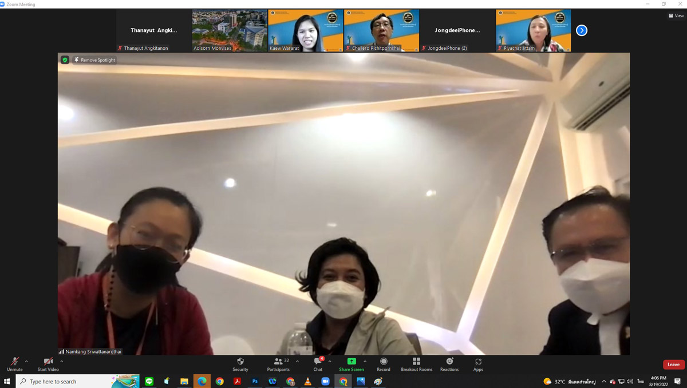Remove Spotlight from the main video
Screen dimensions: 687x388
pyautogui.click(x=94, y=60)
